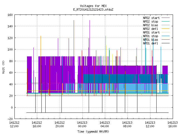Click the 141213 00:00 time tick label
Screen dimensions: 178x134
click(x=82, y=125)
